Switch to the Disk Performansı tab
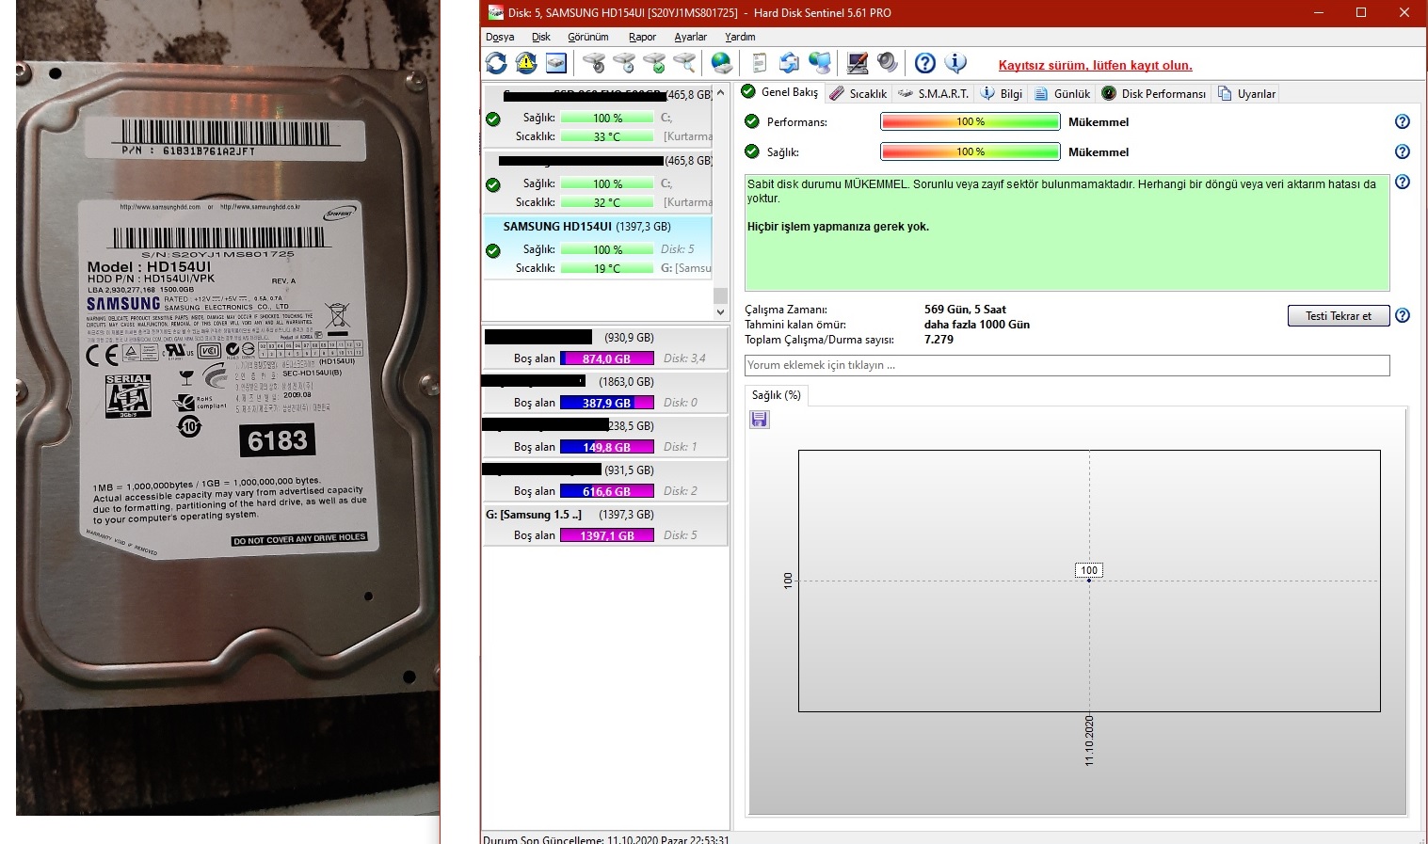This screenshot has width=1428, height=844. (1154, 93)
